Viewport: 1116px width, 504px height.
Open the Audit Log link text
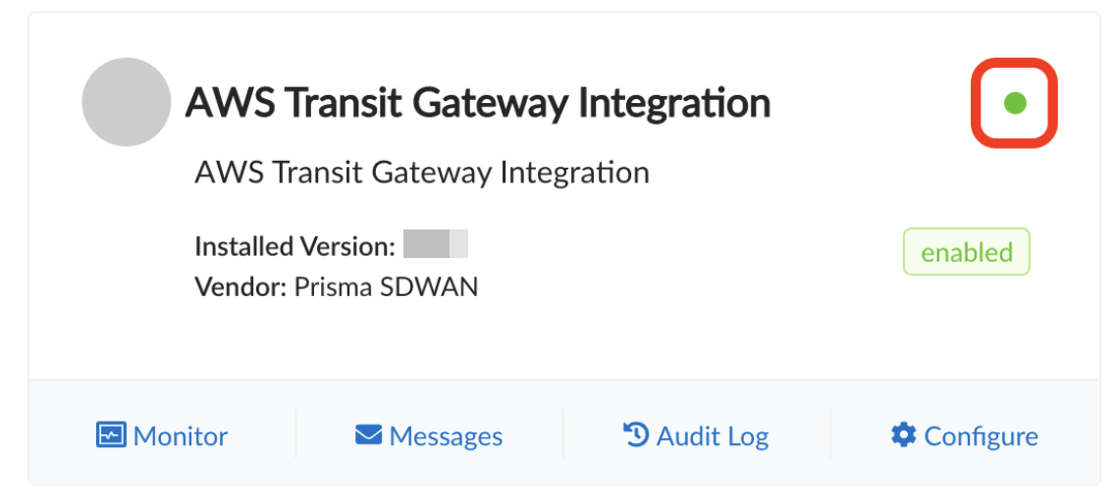[x=713, y=436]
